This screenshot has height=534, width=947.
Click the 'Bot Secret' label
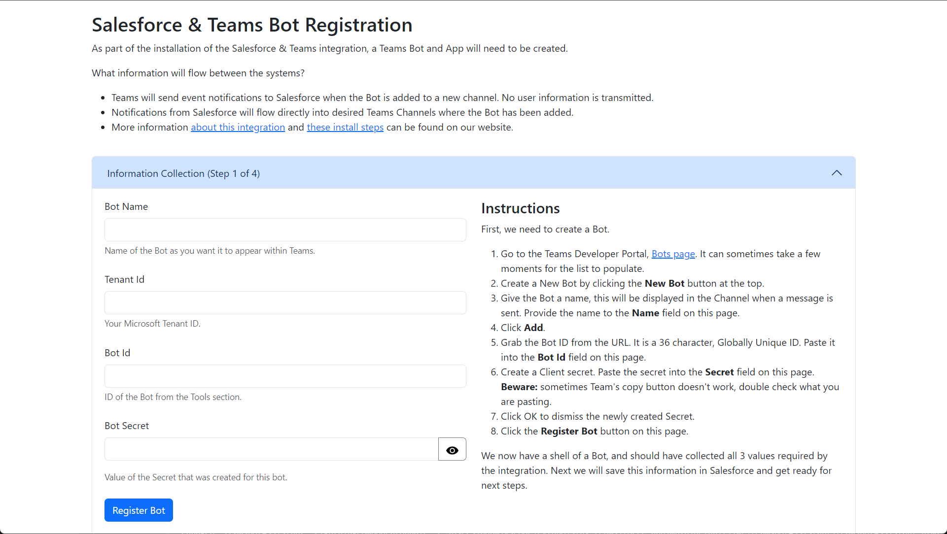(x=127, y=426)
